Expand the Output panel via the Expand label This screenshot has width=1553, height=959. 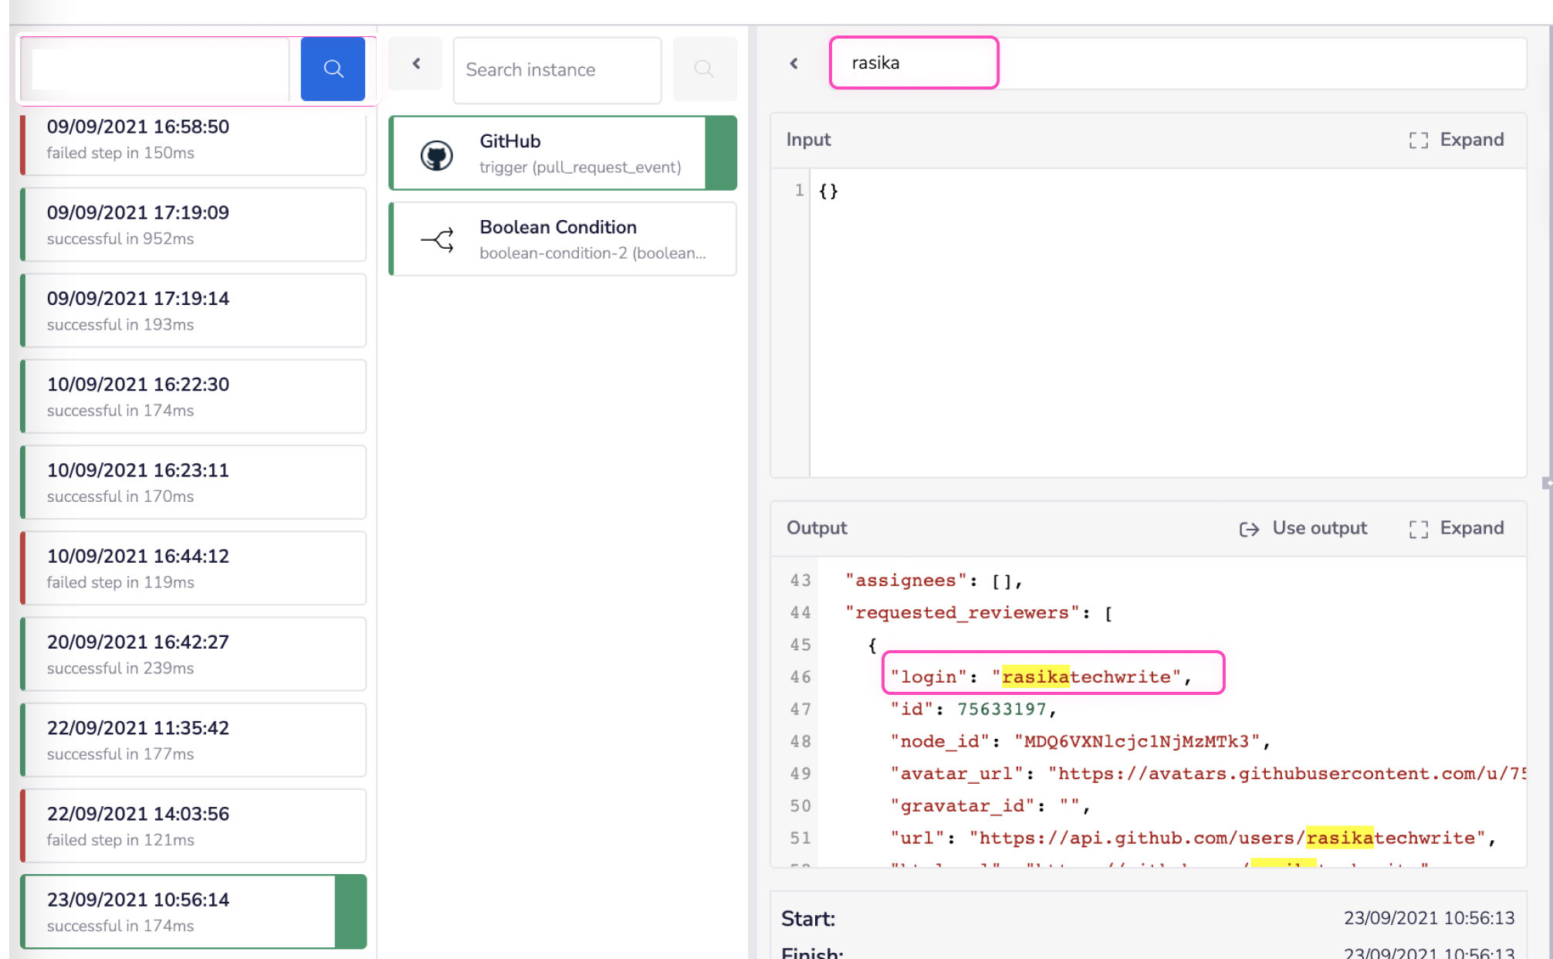pos(1471,529)
